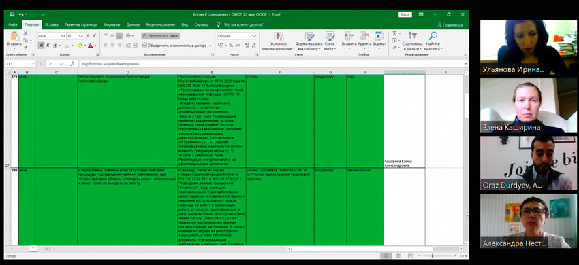Viewport: 579px width, 265px height.
Task: Click Объединить и поместить в центре
Action: point(174,46)
